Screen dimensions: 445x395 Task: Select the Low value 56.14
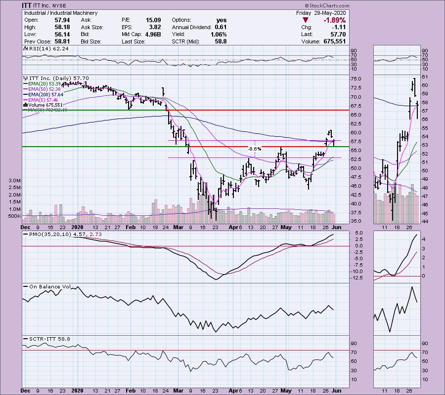tap(62, 34)
